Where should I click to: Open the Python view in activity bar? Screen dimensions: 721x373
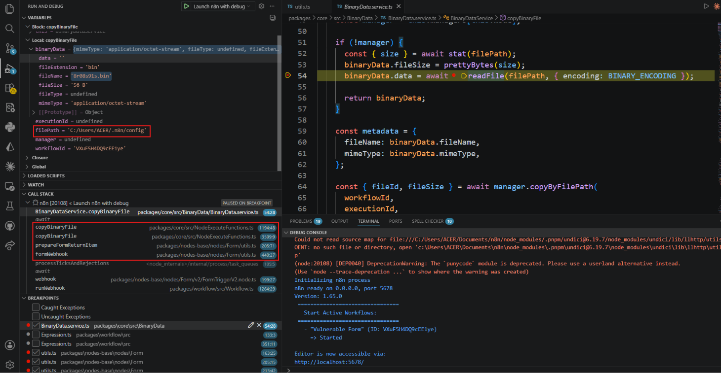(x=9, y=127)
